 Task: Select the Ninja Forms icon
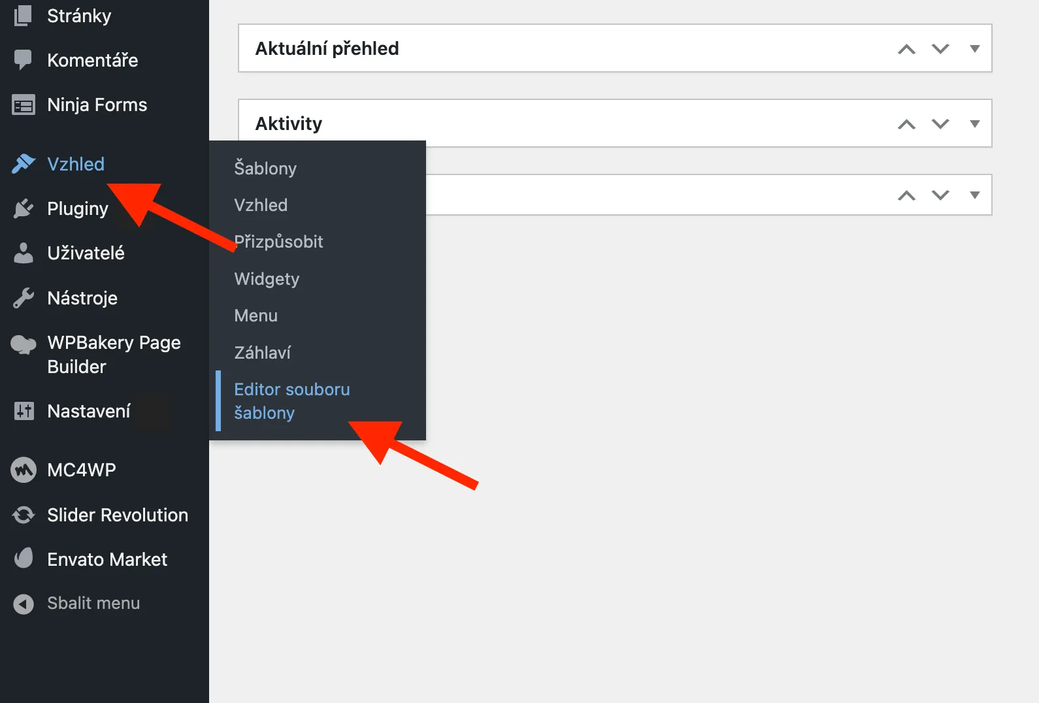pyautogui.click(x=24, y=105)
